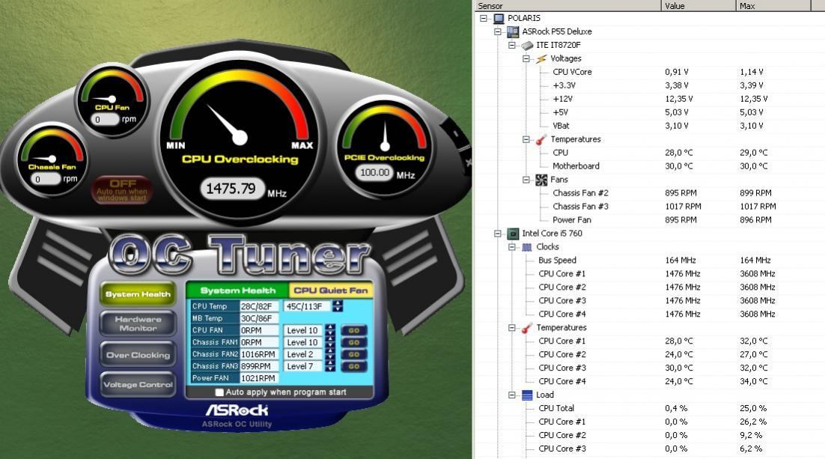
Task: Collapse the Temperatures group under Intel Core i5
Action: point(512,328)
